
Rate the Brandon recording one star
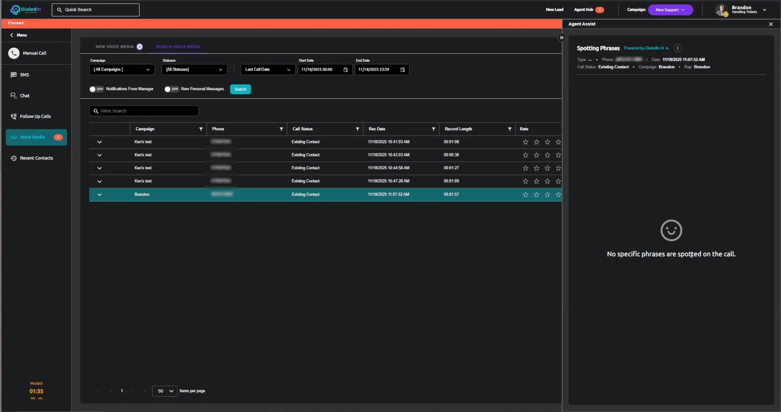click(525, 195)
